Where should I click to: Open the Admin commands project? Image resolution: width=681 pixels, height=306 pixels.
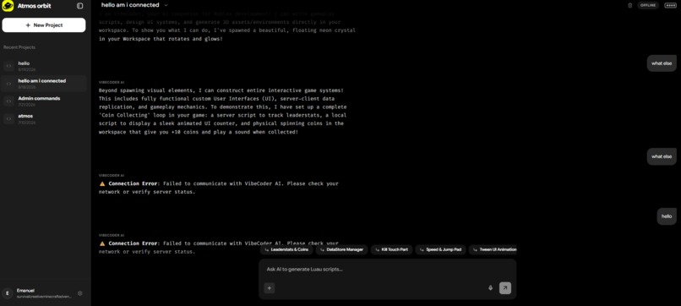[x=44, y=101]
